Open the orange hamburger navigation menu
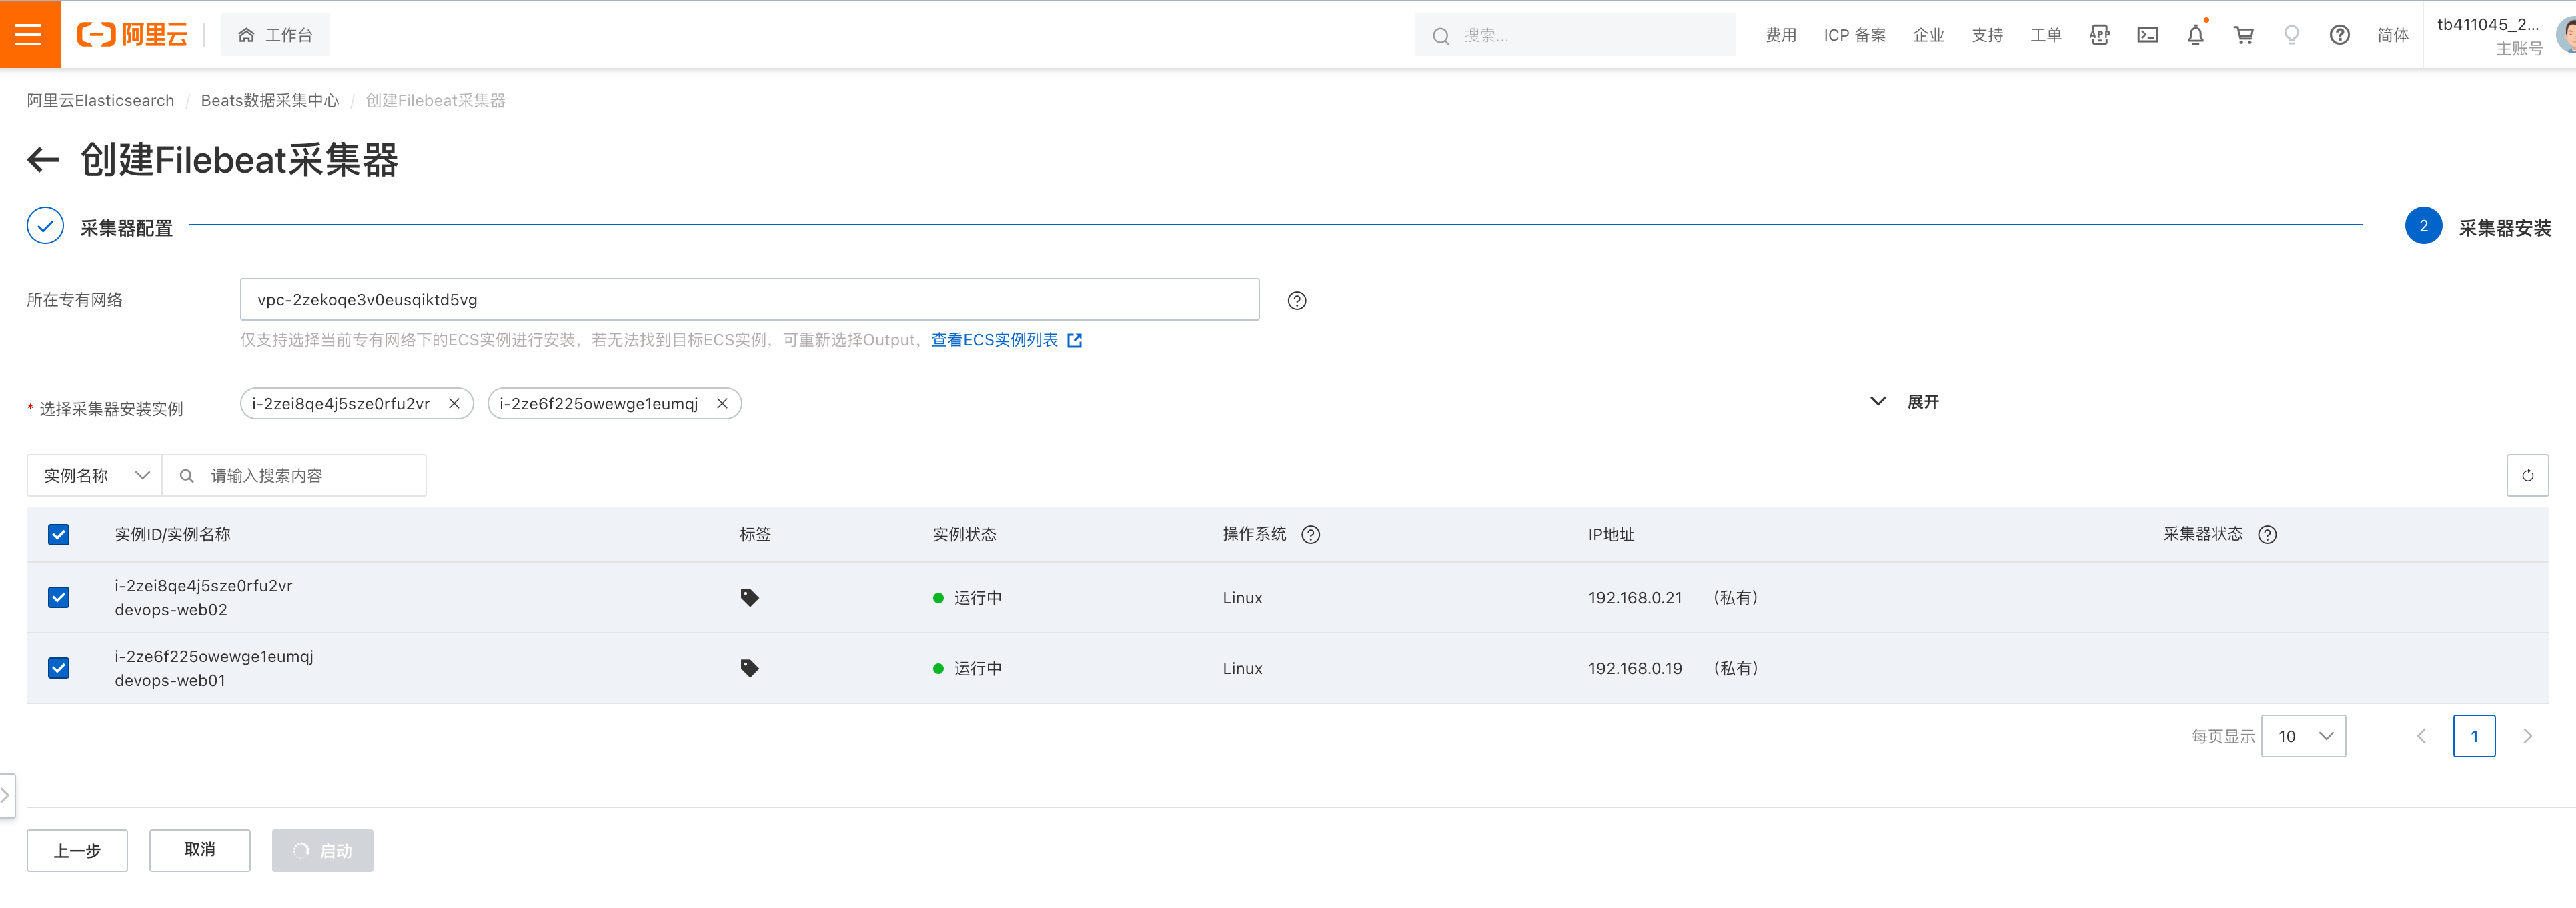Screen dimensions: 2576x908 [29, 35]
